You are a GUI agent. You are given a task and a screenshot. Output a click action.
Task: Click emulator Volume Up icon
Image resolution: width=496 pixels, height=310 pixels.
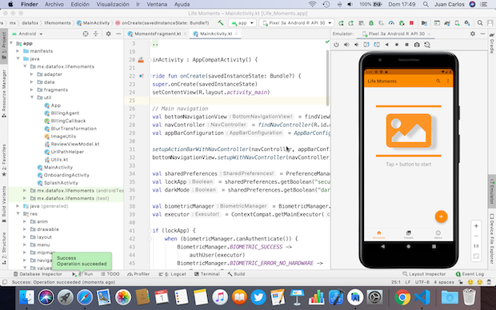(x=346, y=45)
